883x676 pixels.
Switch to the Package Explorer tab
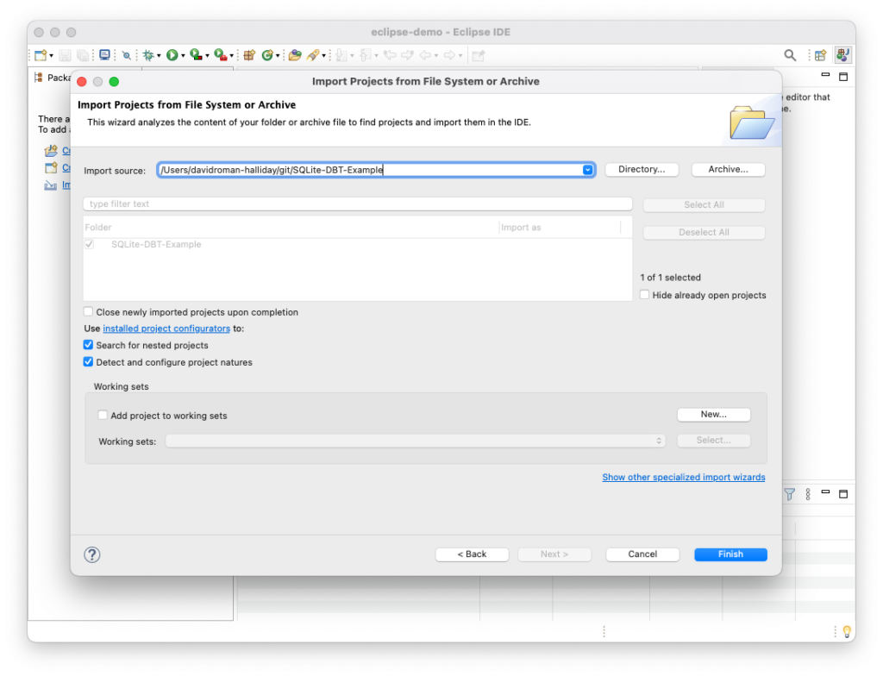[x=53, y=78]
